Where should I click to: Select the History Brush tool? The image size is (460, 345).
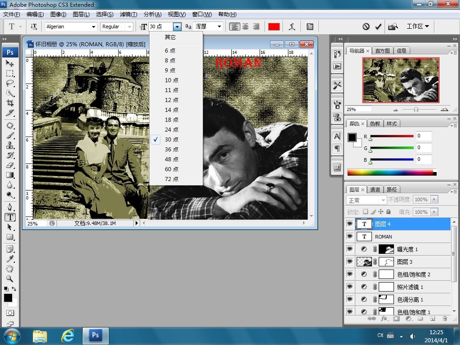(10, 155)
